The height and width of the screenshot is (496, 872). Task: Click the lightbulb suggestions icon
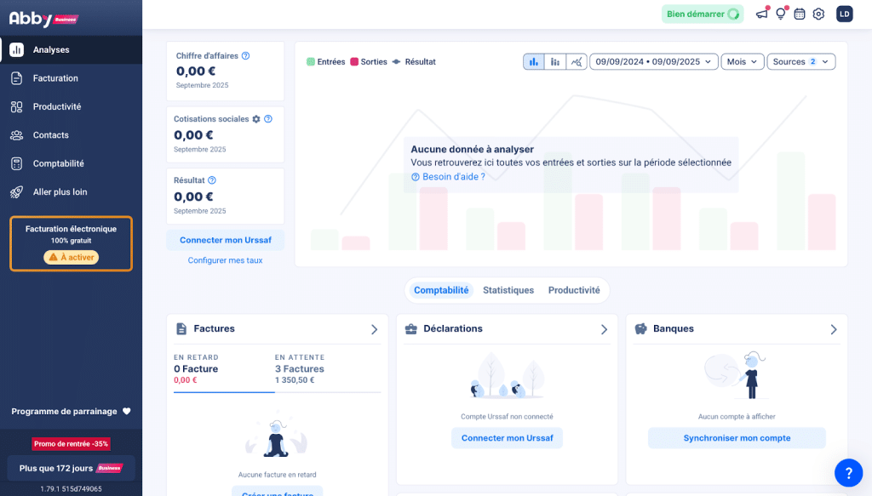(x=780, y=14)
